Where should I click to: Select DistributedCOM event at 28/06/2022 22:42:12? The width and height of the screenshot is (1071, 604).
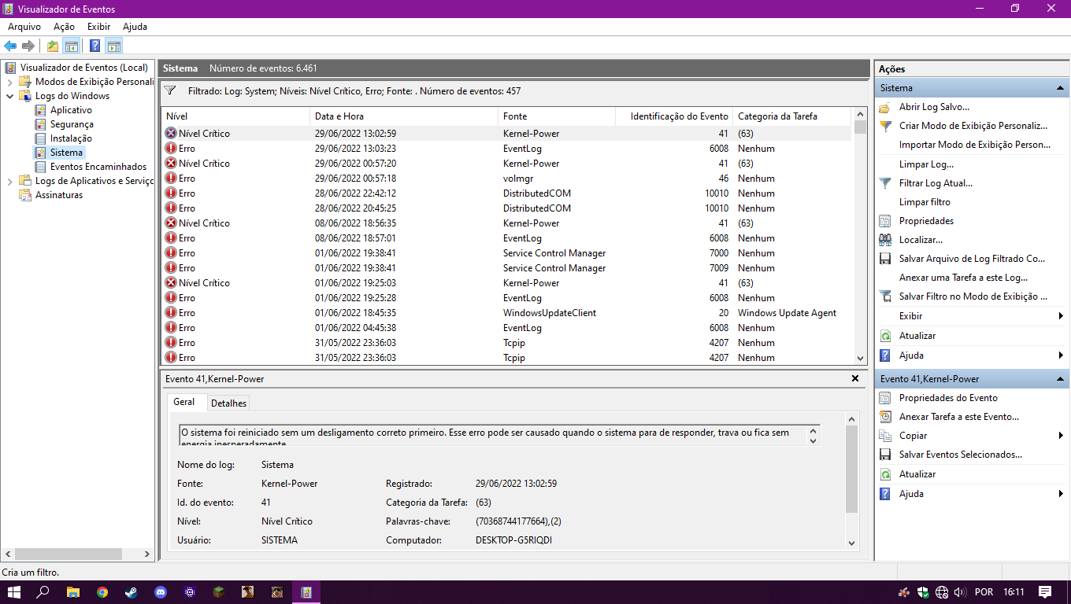point(506,193)
